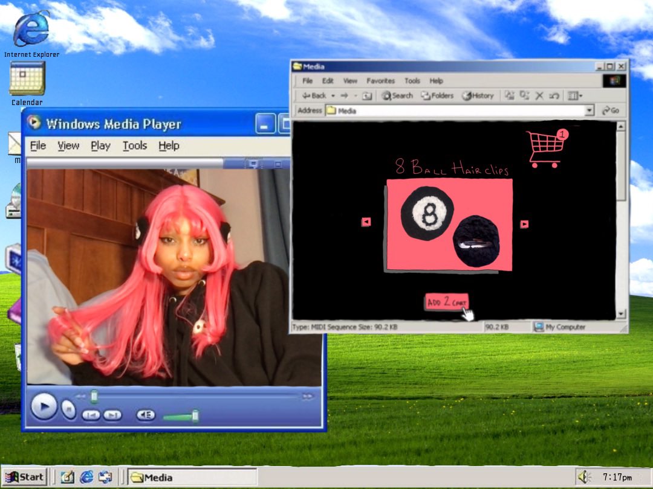Click Up one level folder icon
Screen dimensions: 653x489
click(367, 96)
